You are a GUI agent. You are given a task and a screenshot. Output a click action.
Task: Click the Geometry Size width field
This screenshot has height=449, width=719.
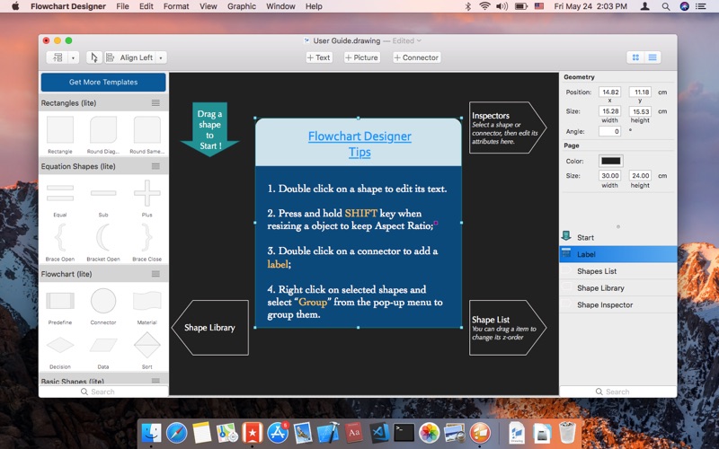coord(610,111)
